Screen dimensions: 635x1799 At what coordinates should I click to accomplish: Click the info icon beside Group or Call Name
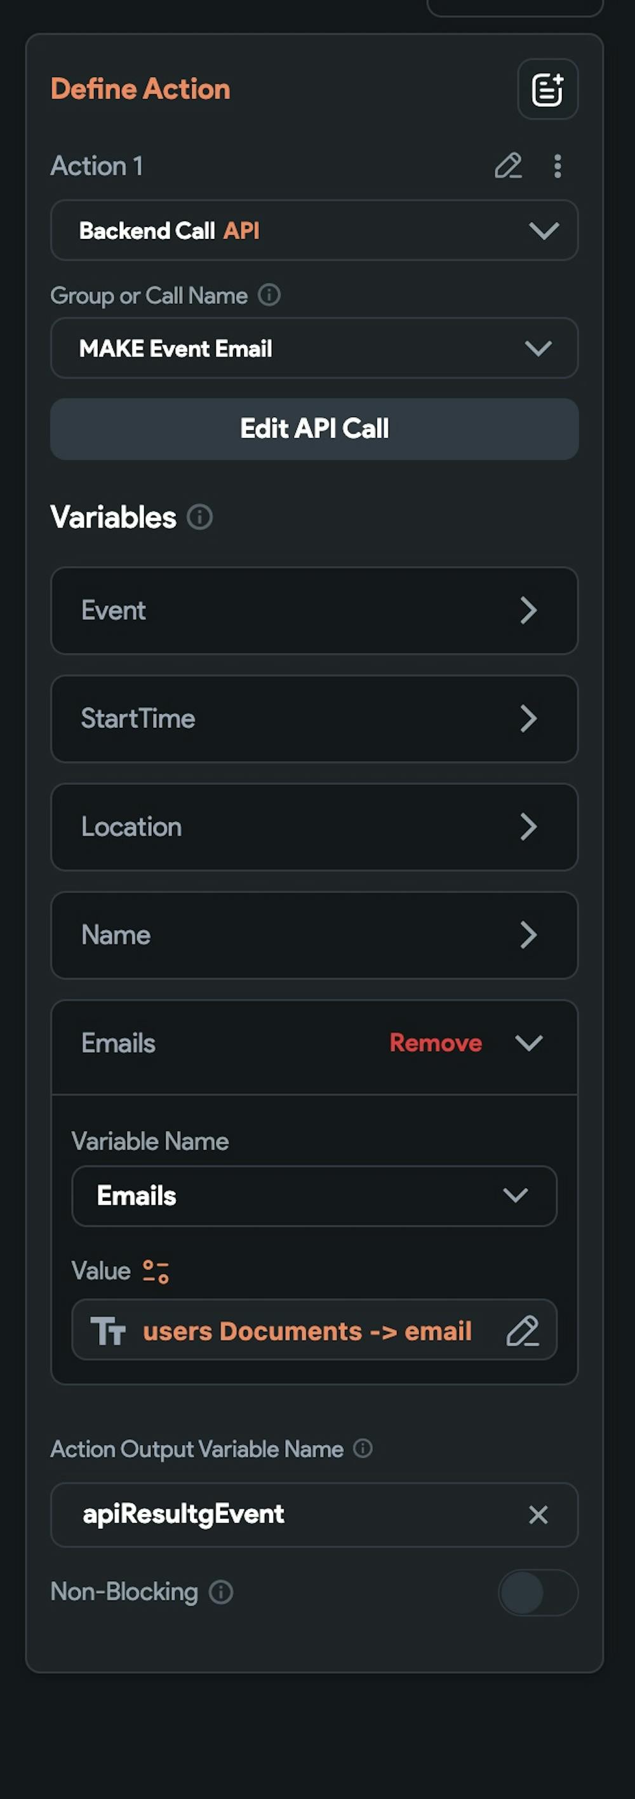(x=269, y=296)
